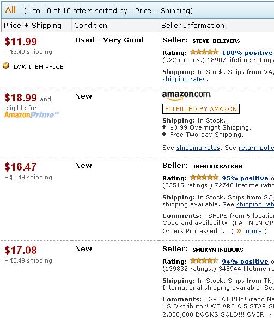The height and width of the screenshot is (322, 274).
Task: Click the Condition column header
Action: (90, 25)
